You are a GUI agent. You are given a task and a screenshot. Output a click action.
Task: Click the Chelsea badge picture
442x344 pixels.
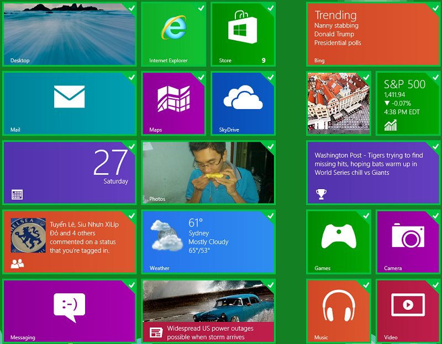coord(28,235)
